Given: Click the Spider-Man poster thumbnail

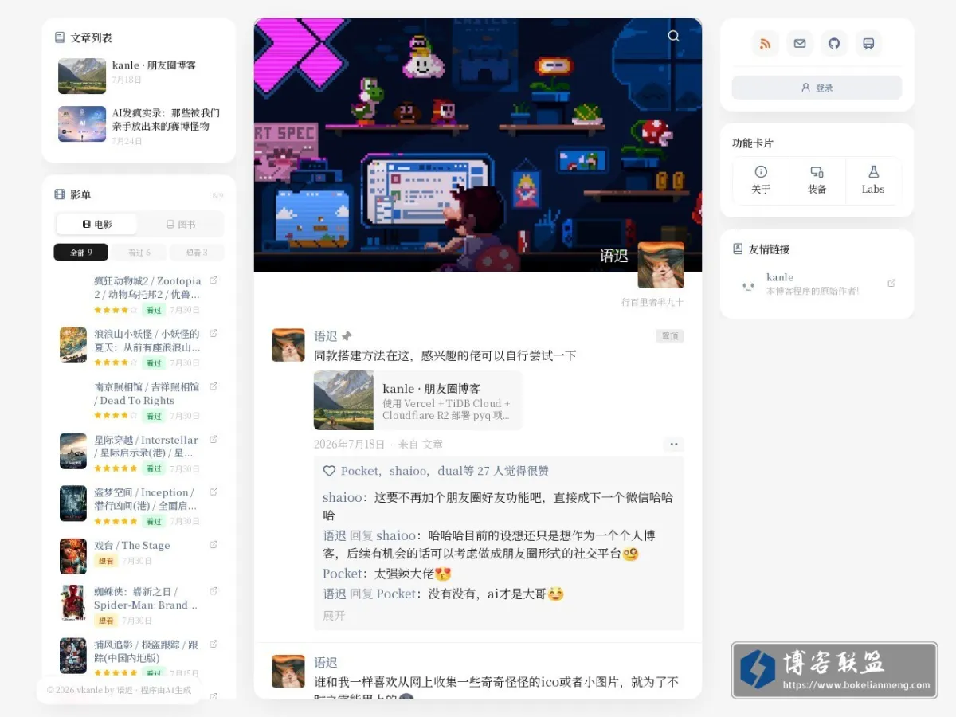Looking at the screenshot, I should pos(73,603).
